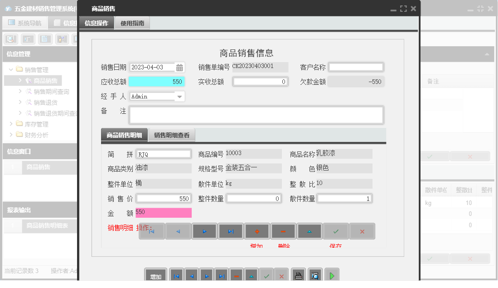Screen dimensions: 498x288
Task: Click the 保存 checkmark button in 销售明细
Action: click(335, 231)
